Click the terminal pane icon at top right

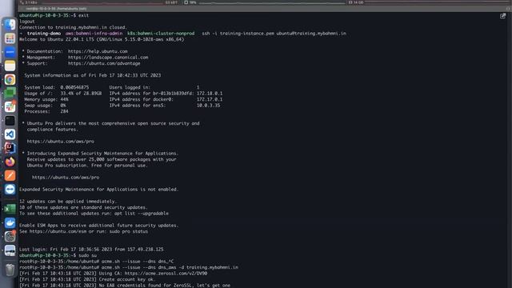point(502,16)
